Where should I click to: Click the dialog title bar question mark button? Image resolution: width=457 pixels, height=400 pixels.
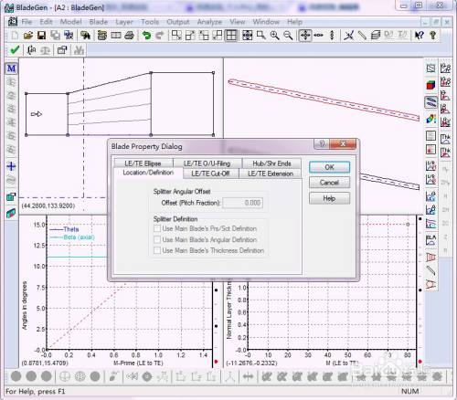click(x=322, y=143)
